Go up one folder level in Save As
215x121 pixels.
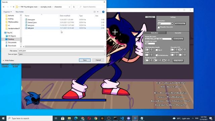click(x=13, y=7)
